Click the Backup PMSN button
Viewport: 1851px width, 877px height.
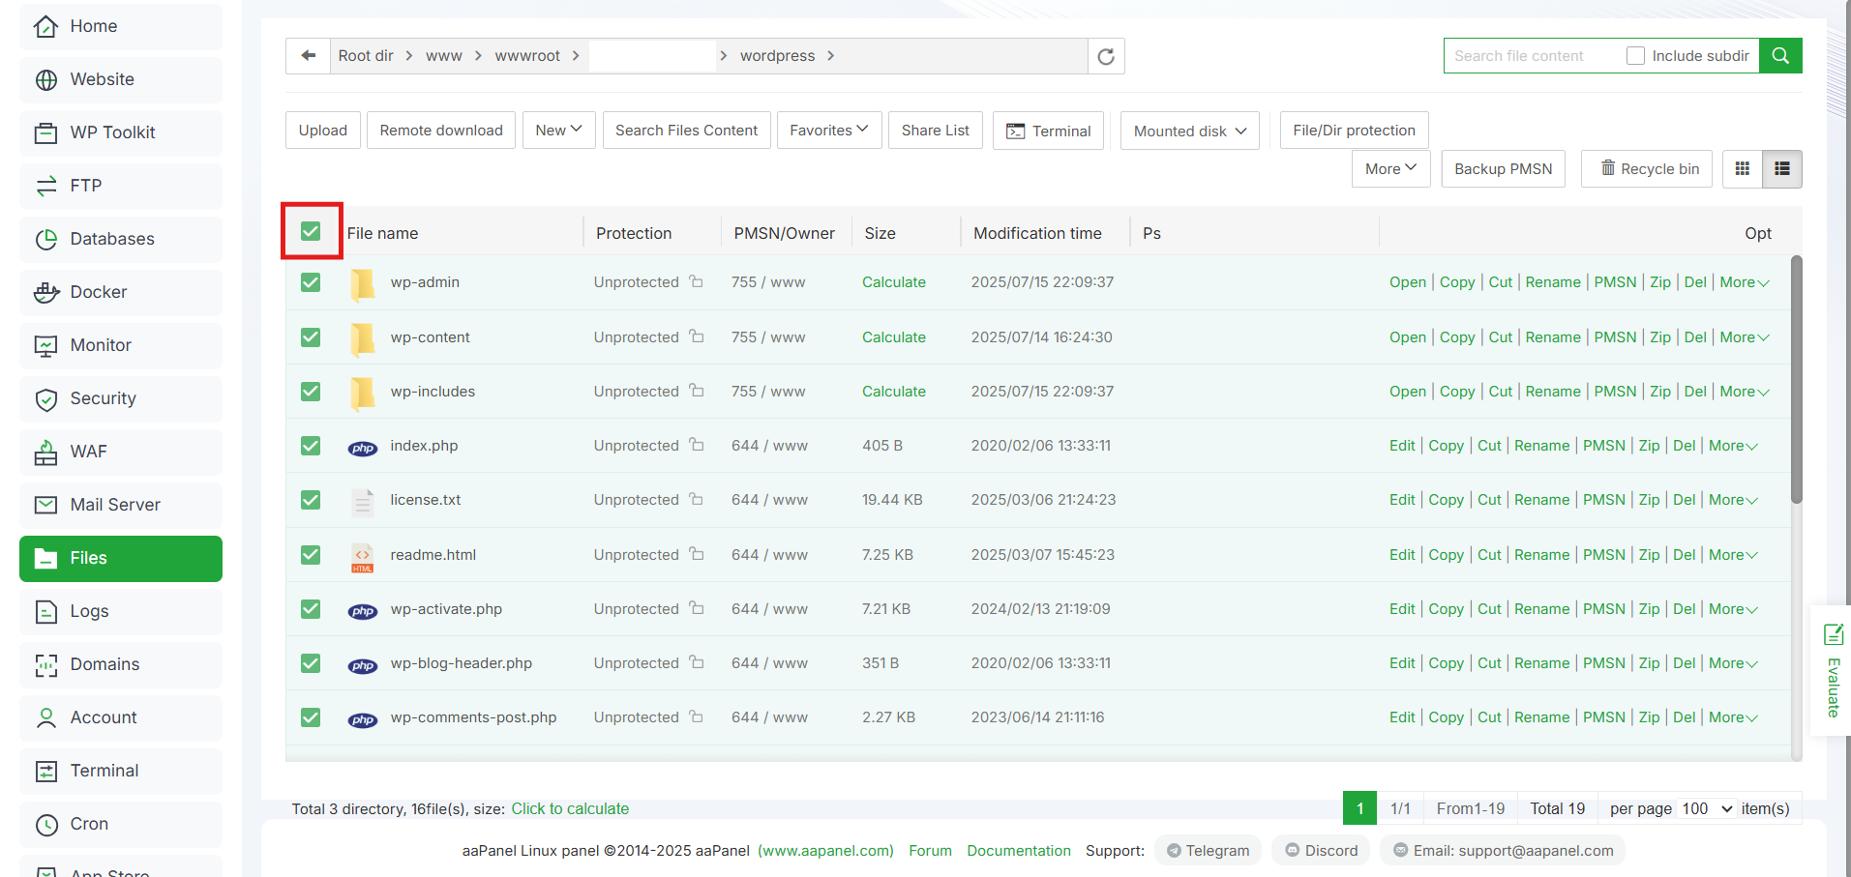(1503, 169)
